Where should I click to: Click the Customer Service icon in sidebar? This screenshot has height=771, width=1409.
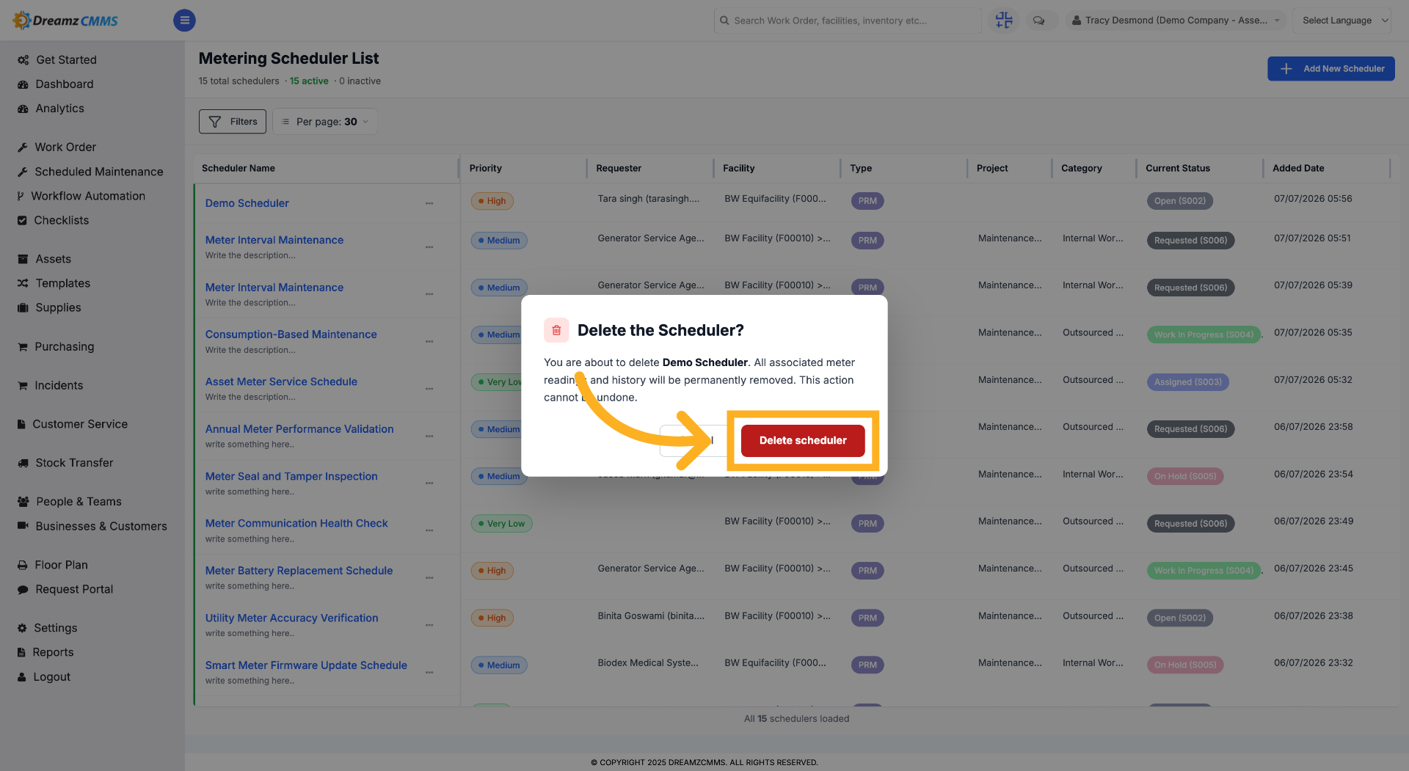click(x=21, y=424)
